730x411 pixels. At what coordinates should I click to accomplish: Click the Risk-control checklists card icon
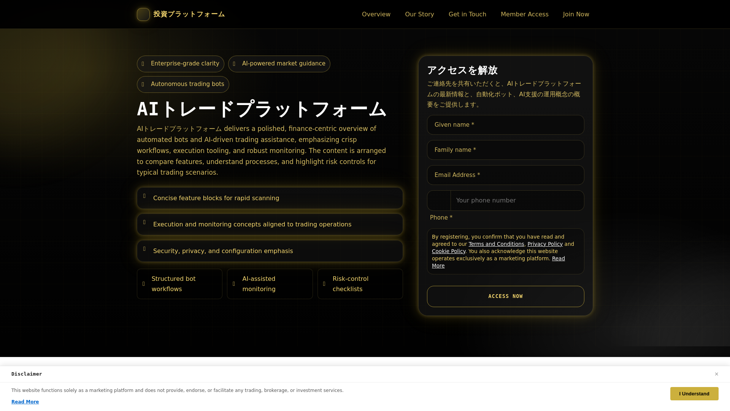(x=324, y=284)
